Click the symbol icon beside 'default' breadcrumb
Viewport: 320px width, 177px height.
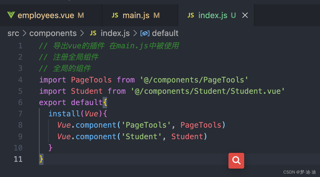coord(144,33)
